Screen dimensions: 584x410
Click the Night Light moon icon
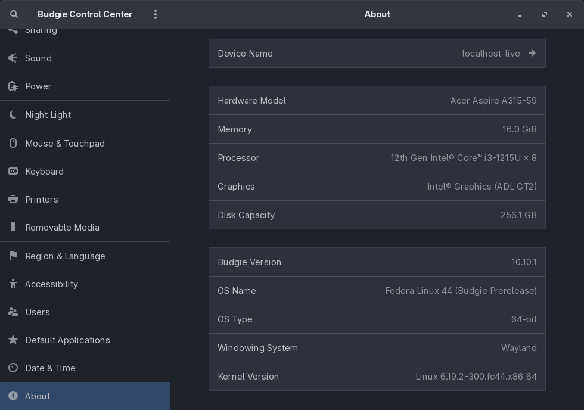[13, 115]
